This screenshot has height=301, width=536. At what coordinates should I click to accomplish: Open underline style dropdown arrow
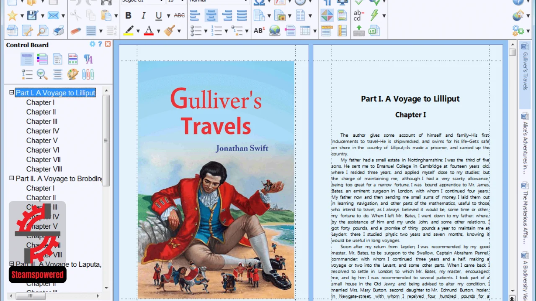coord(168,16)
